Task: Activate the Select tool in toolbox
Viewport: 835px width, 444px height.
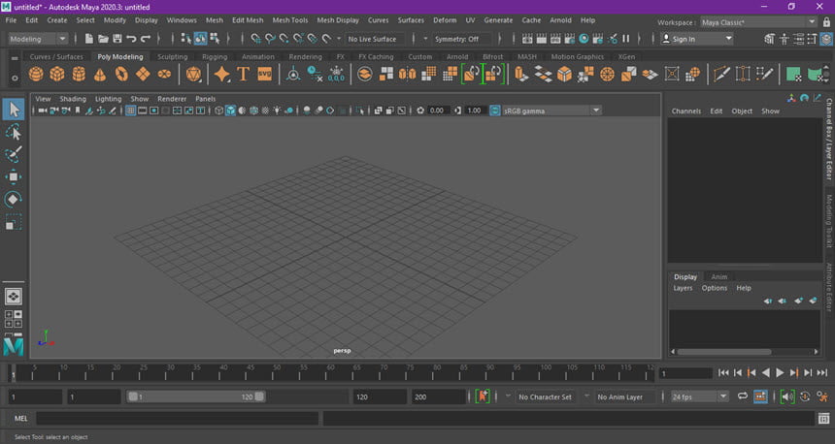Action: [x=14, y=109]
